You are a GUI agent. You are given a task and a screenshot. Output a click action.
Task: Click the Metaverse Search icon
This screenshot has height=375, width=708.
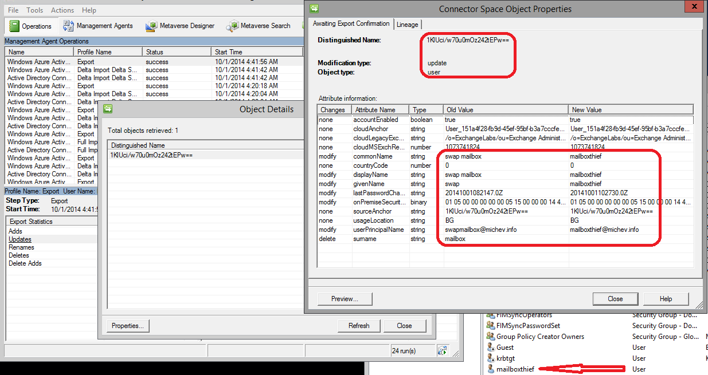tap(232, 26)
